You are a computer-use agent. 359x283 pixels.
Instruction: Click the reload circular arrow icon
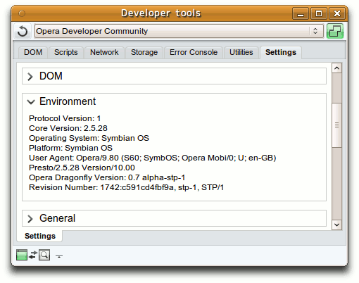point(23,31)
